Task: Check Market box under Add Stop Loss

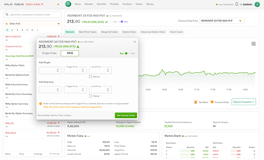Action: (x=91, y=96)
